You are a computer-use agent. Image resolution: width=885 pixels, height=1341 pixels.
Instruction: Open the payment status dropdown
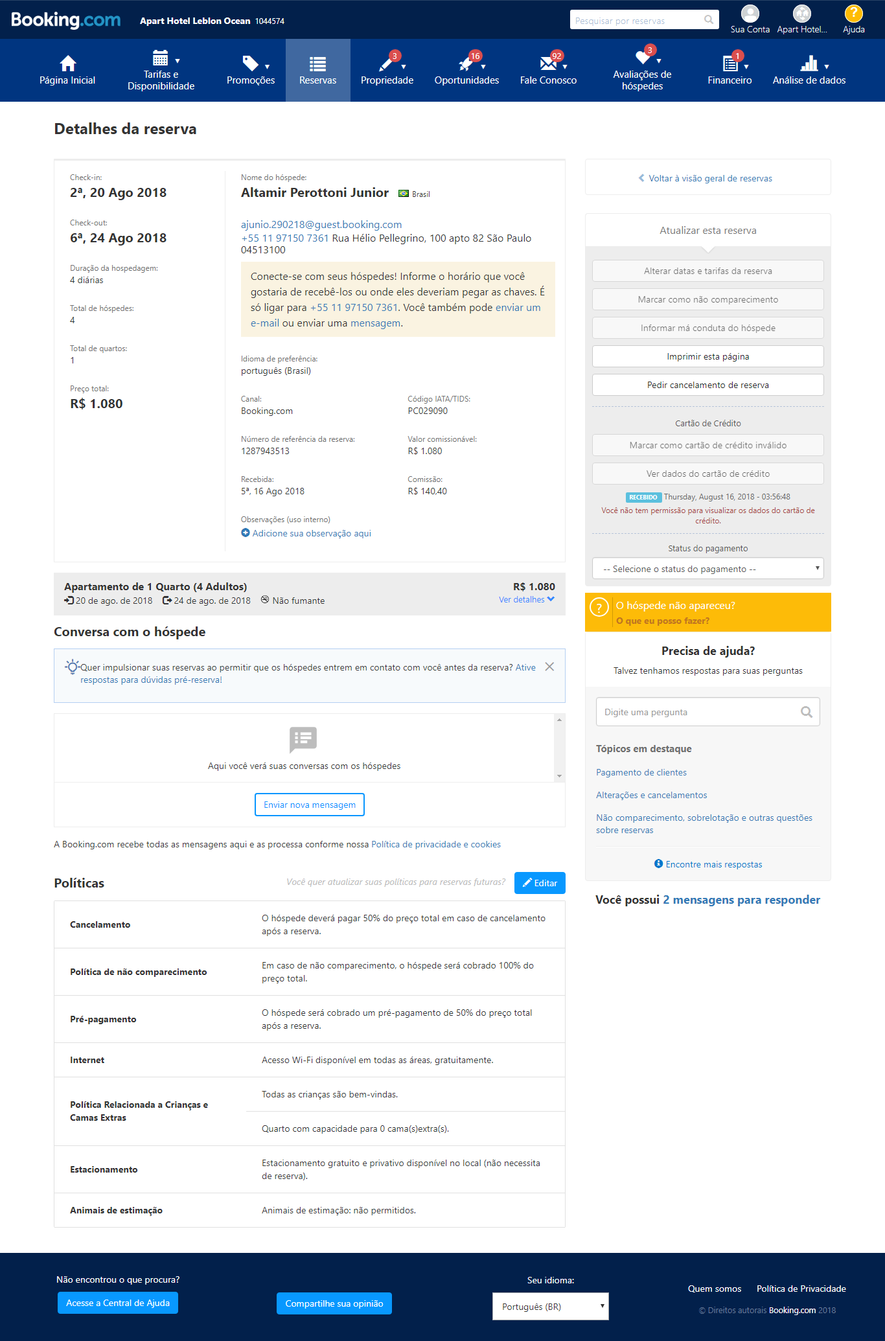[707, 569]
